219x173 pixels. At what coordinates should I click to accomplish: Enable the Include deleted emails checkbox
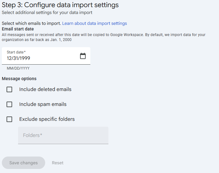tap(9, 89)
